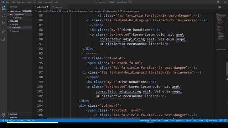Viewport: 228px width, 128px height.
Task: Place cursor on the comment at line 93
Action: [x=90, y=53]
